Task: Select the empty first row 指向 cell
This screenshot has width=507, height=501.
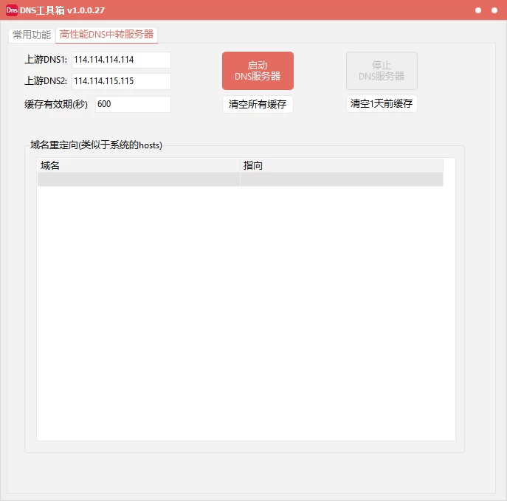Action: click(342, 179)
